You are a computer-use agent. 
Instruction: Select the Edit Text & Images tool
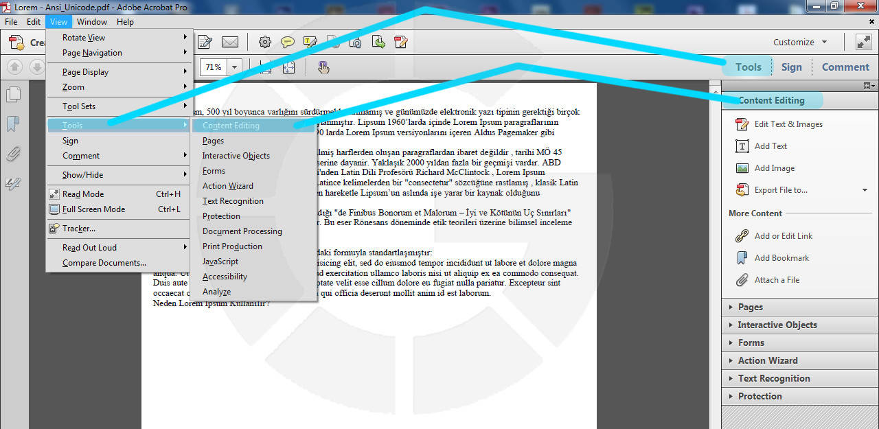[788, 124]
